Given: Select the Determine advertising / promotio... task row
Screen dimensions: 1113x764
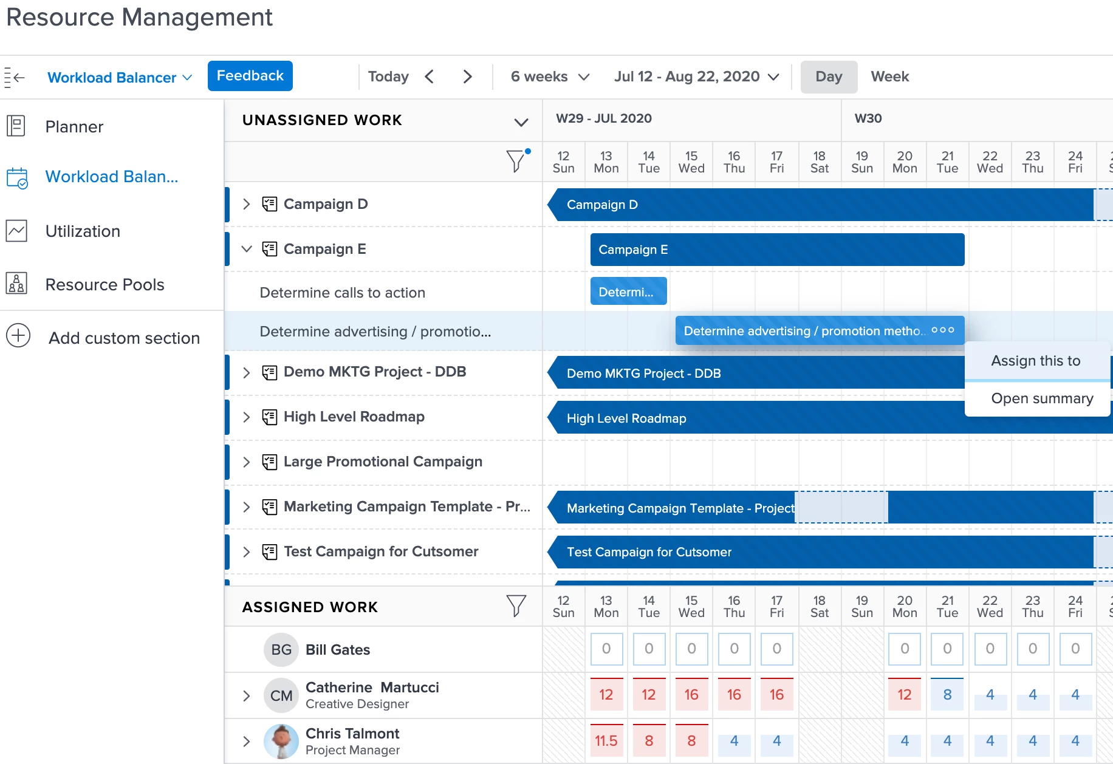Looking at the screenshot, I should coord(383,331).
